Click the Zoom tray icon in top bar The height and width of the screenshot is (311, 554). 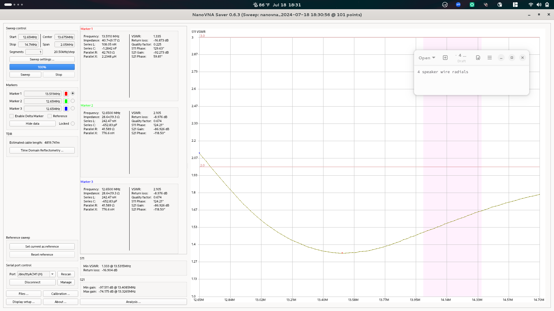[458, 5]
